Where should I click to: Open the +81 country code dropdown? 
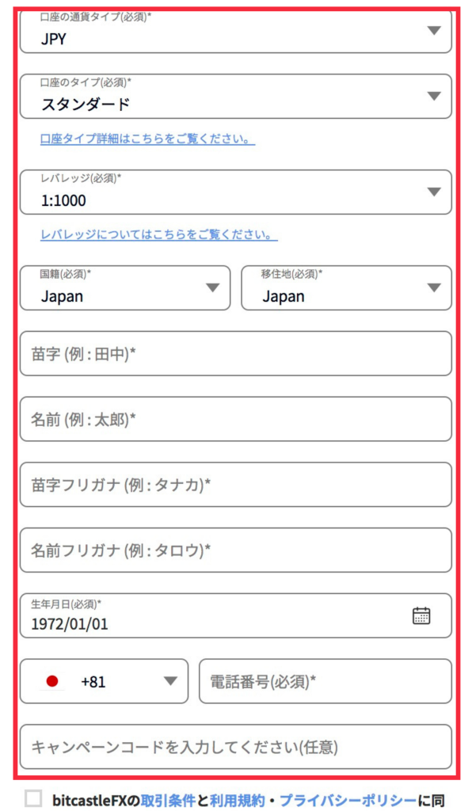click(104, 681)
